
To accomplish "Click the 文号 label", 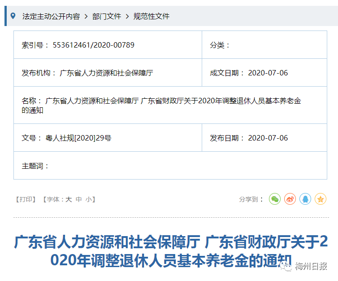I will click(31, 138).
